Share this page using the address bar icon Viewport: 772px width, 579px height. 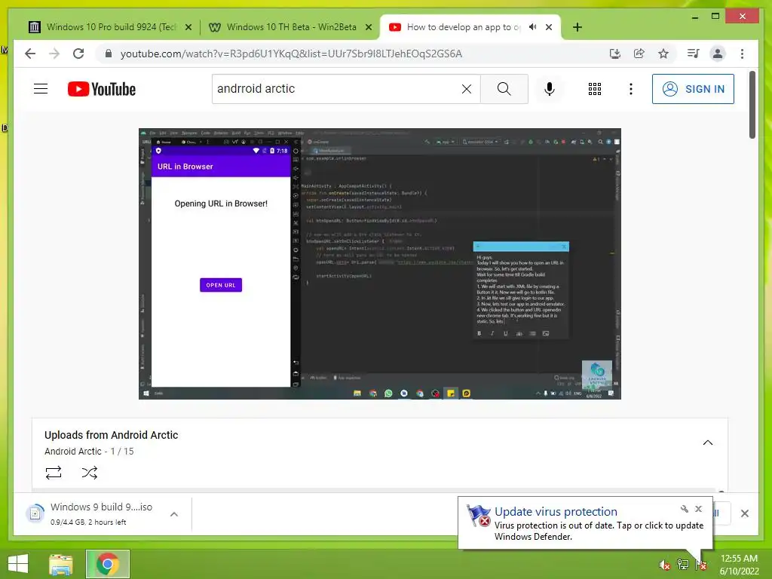click(x=639, y=54)
